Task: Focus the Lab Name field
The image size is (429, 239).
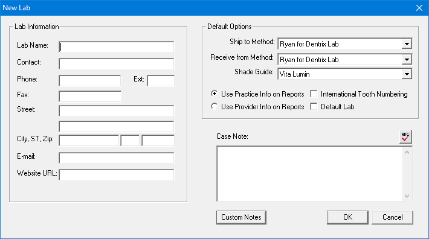Action: pyautogui.click(x=116, y=46)
